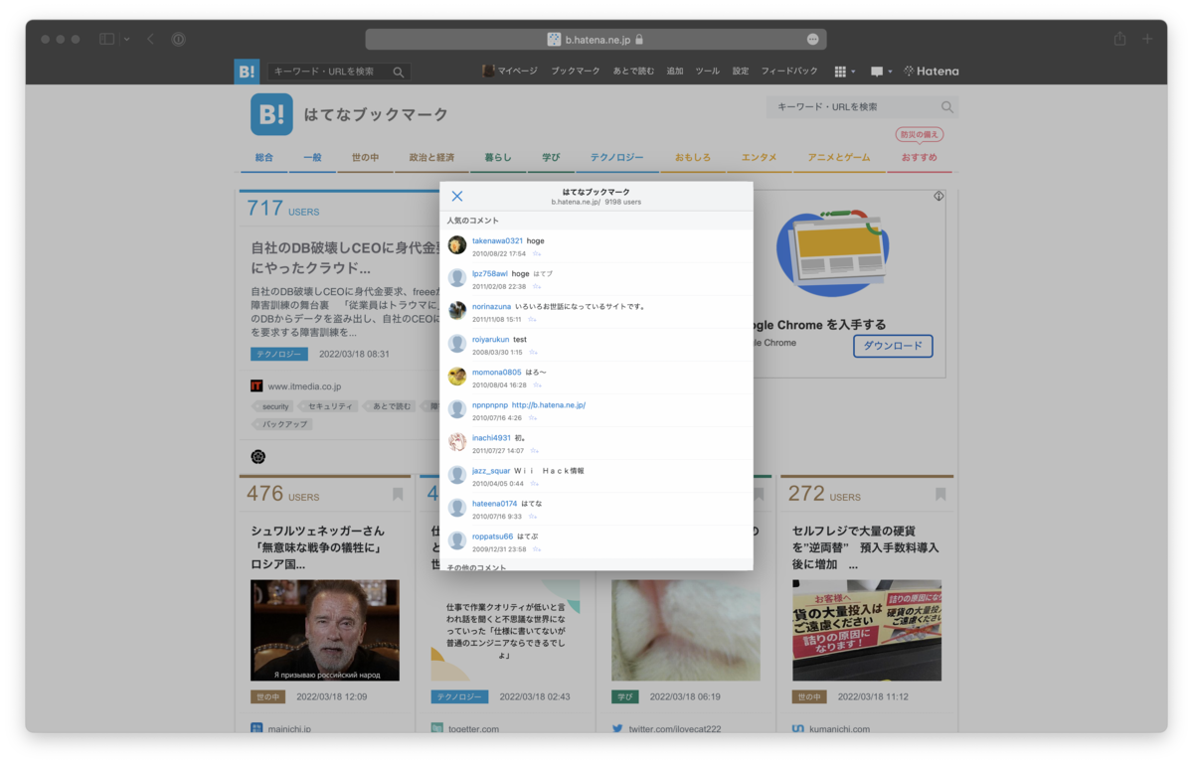
Task: Click the ダウンロード button in Chrome ad
Action: (893, 346)
